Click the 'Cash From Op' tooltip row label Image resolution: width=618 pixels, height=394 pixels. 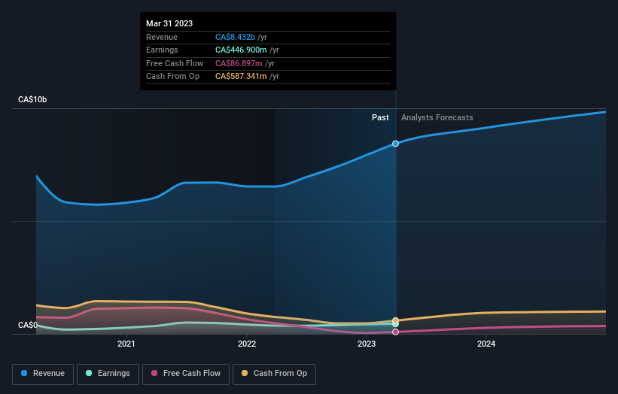(172, 77)
